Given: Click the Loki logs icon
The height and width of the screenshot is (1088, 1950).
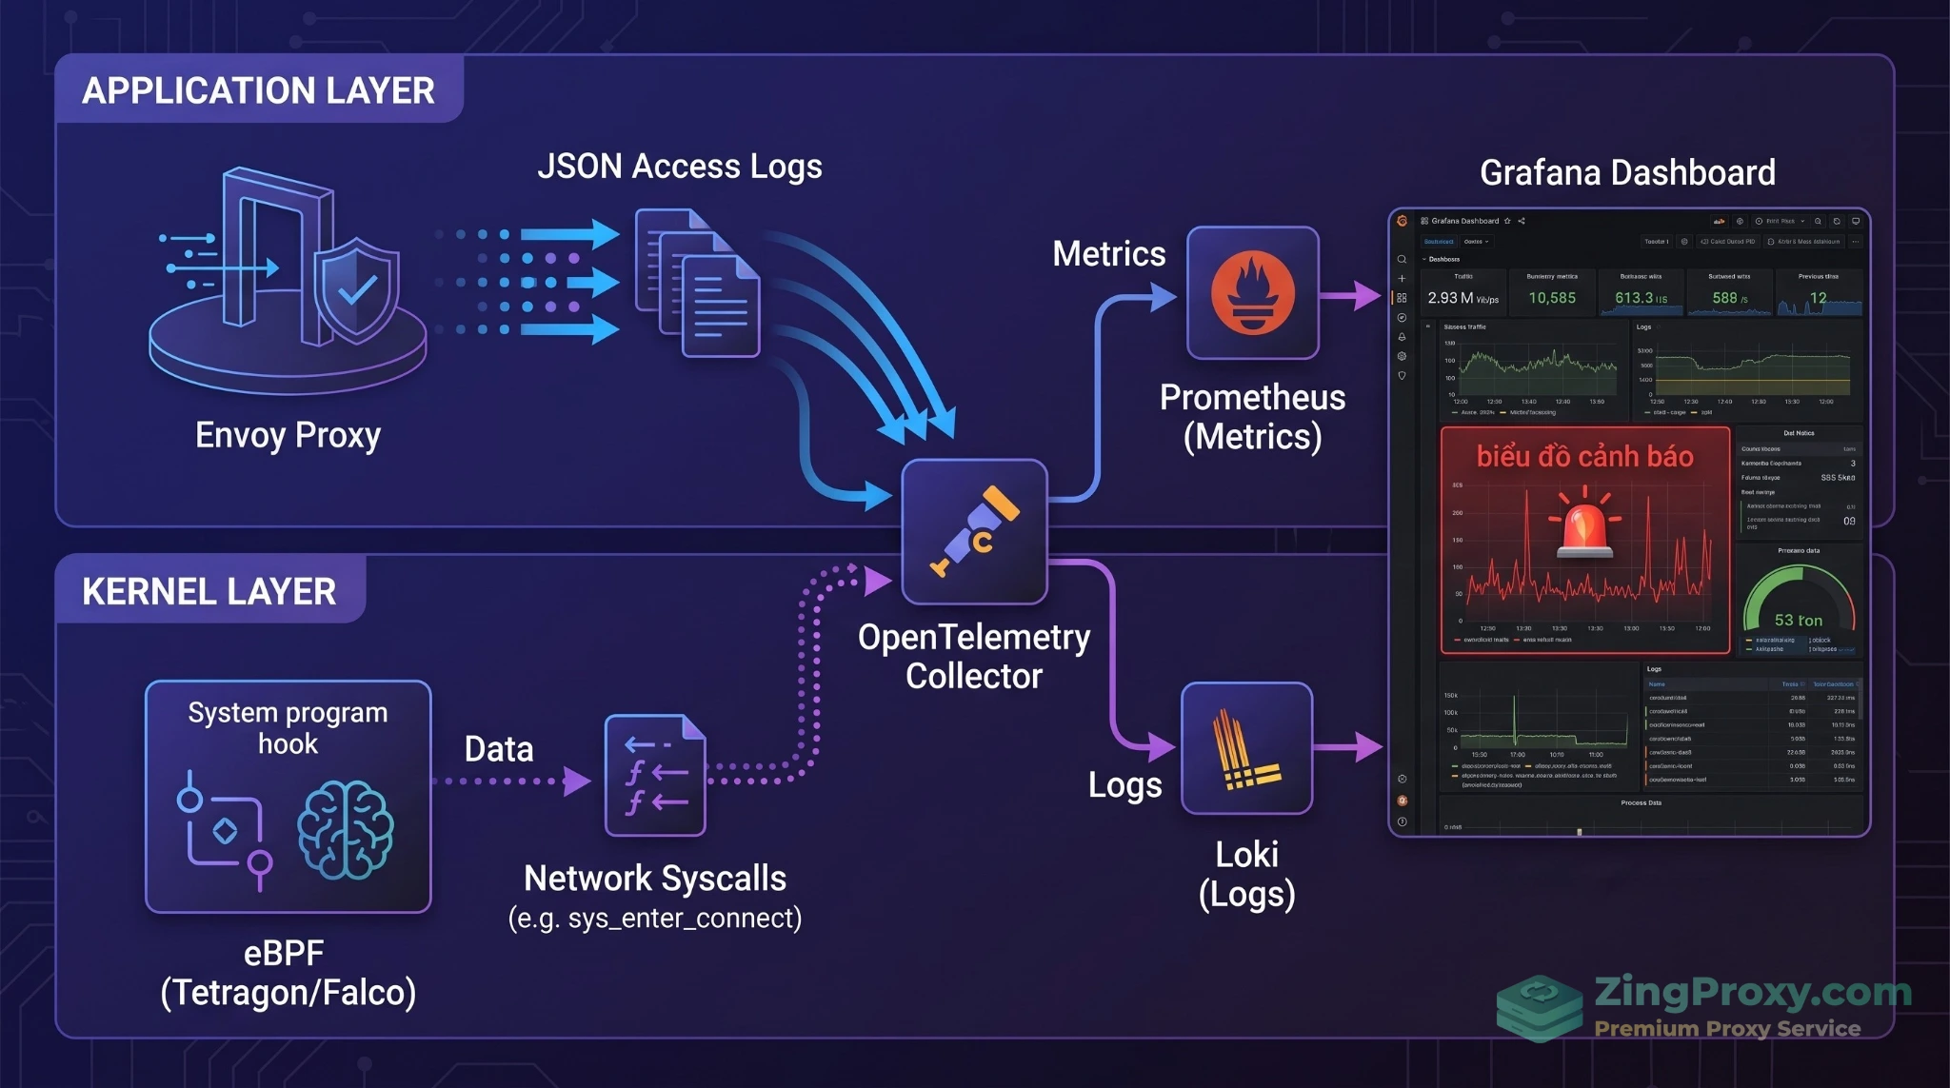Looking at the screenshot, I should (x=1246, y=749).
